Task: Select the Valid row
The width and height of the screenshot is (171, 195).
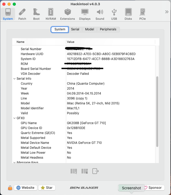Action: 84,113
